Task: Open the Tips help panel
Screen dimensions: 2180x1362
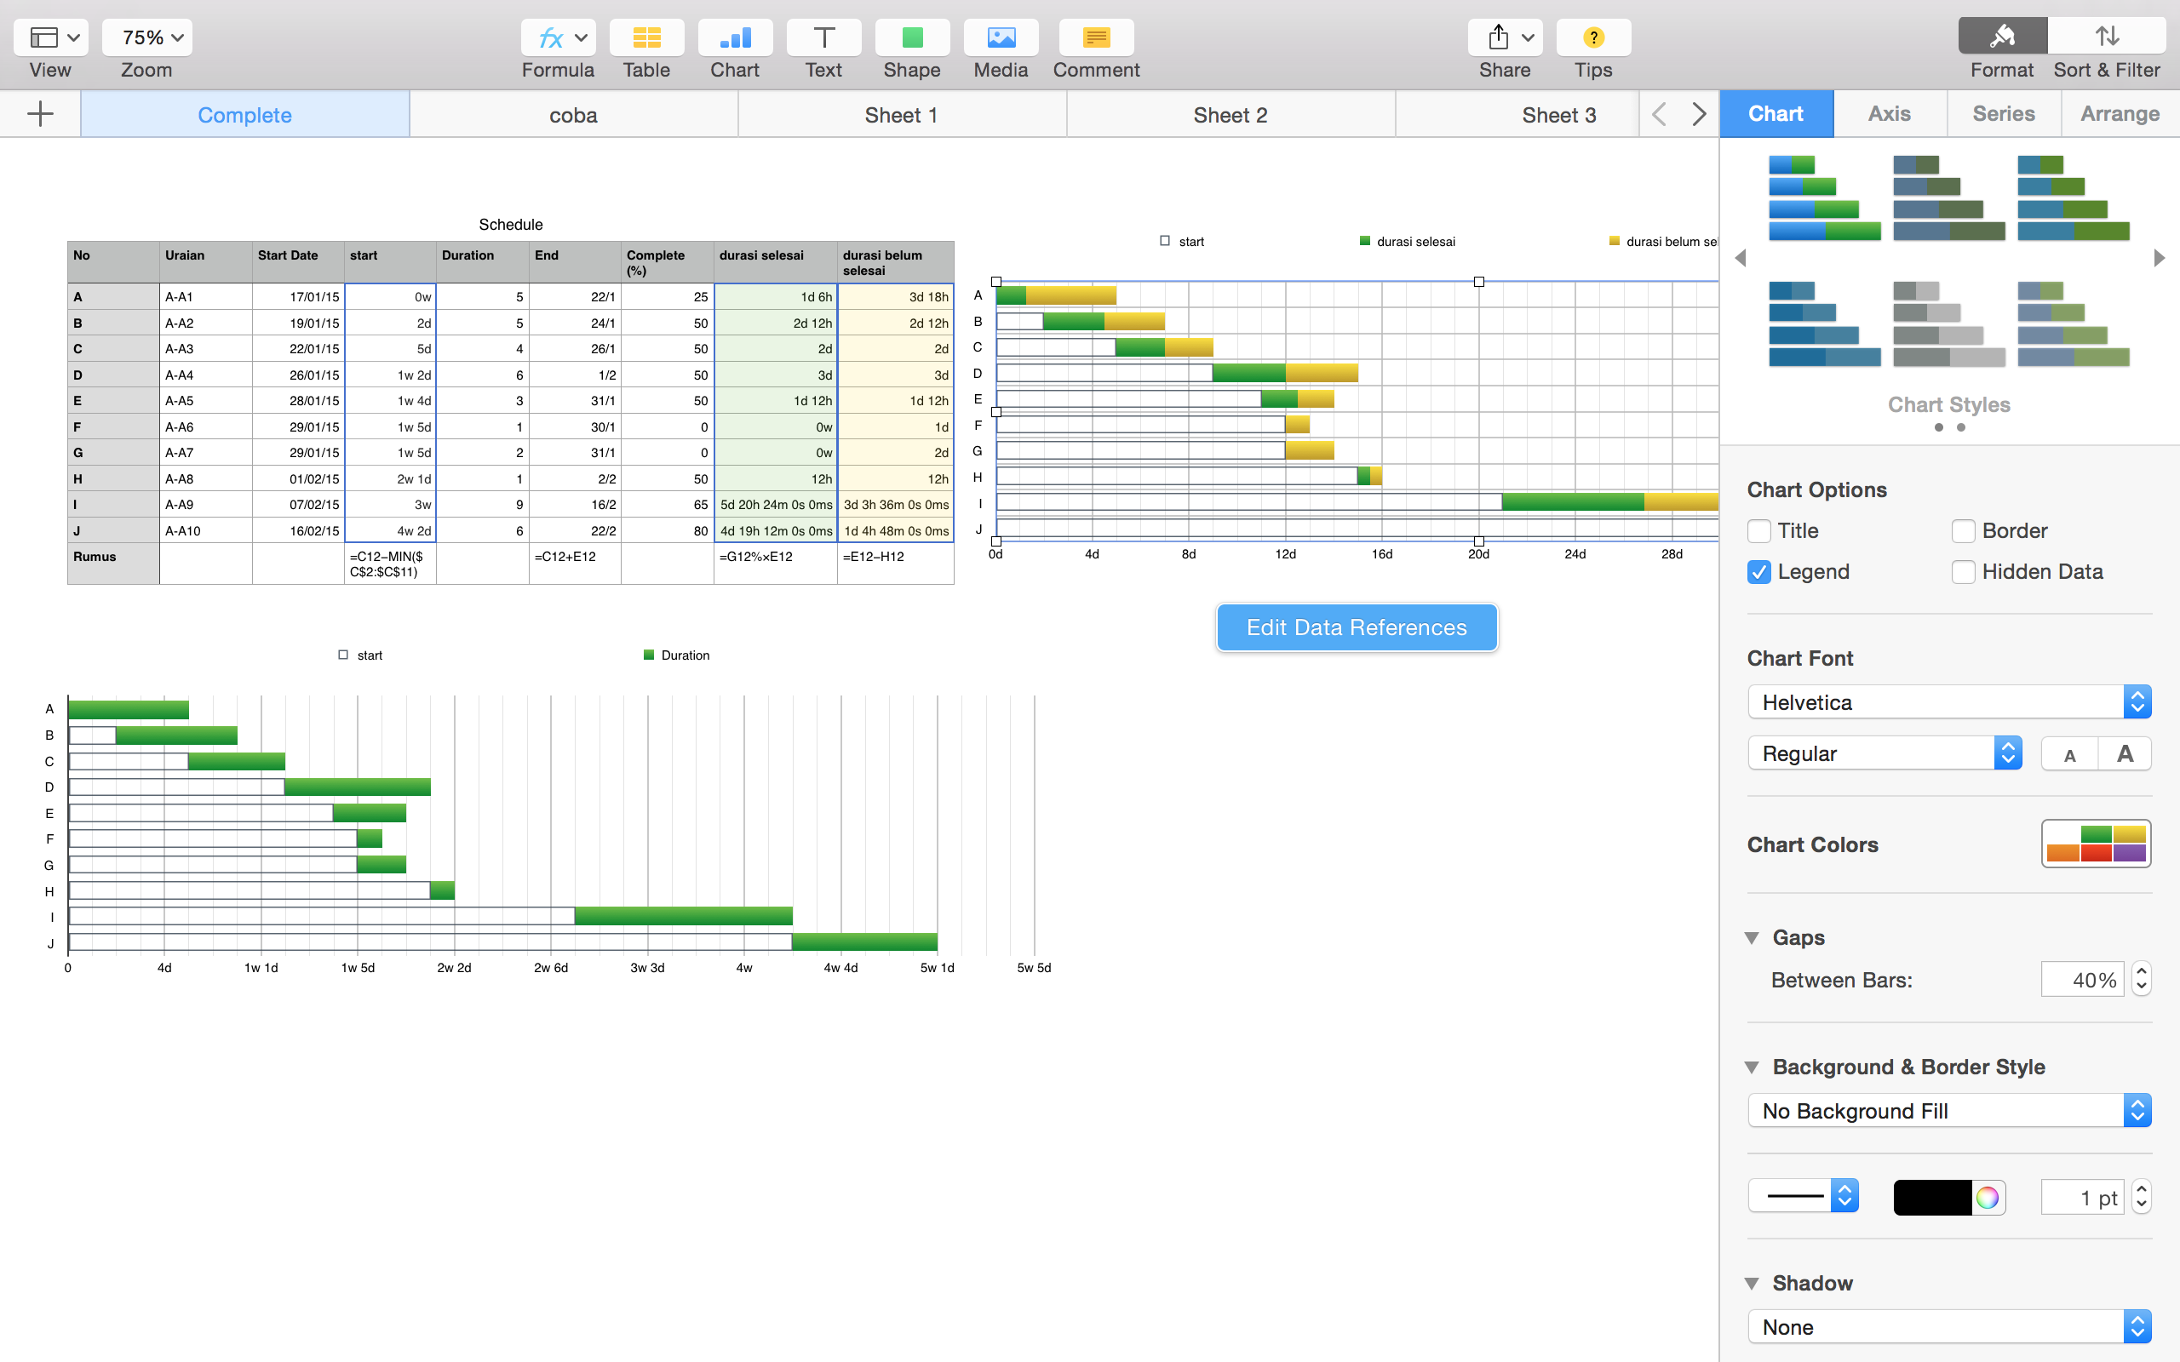Action: click(1592, 37)
